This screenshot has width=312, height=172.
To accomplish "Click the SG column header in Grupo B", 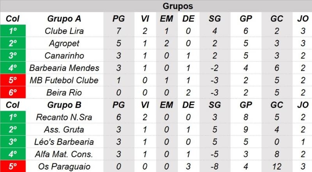I will pos(215,105).
